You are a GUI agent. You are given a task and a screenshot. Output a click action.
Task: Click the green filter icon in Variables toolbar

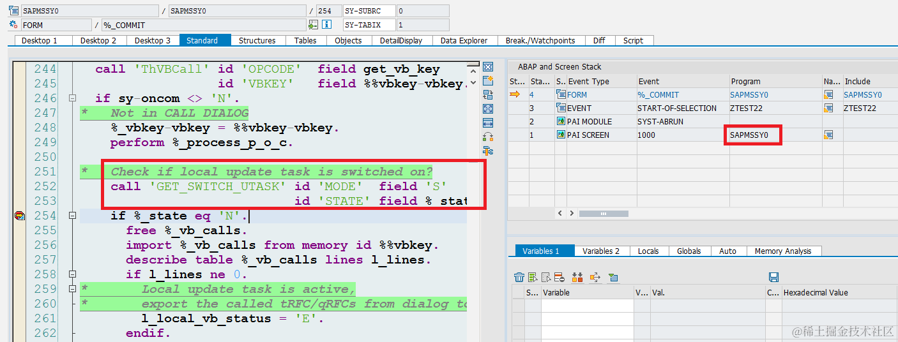pos(613,277)
